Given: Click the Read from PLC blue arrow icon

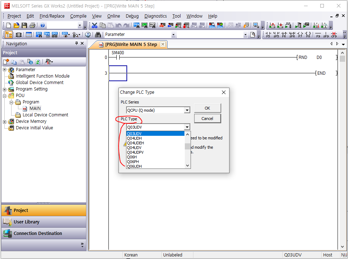Looking at the screenshot, I should point(170,26).
